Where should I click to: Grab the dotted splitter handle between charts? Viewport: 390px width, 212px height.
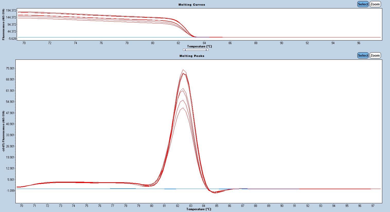(x=196, y=50)
